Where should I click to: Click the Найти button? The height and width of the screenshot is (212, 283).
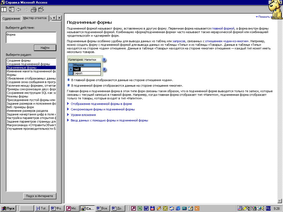[x=45, y=48]
